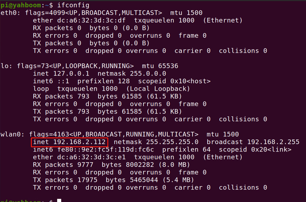Click the terminal cursor block at bottom
This screenshot has width=306, height=202.
[x=59, y=201]
